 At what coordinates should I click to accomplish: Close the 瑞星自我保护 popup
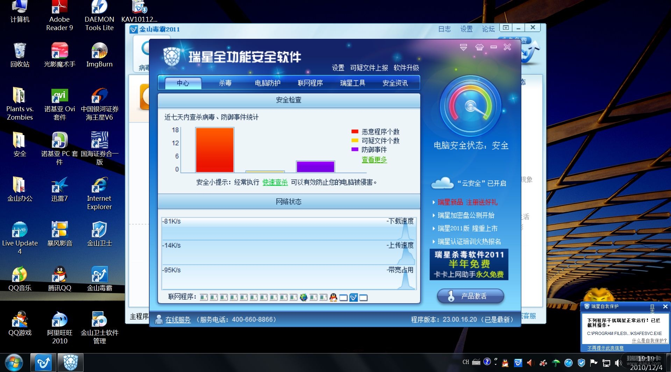[x=665, y=307]
